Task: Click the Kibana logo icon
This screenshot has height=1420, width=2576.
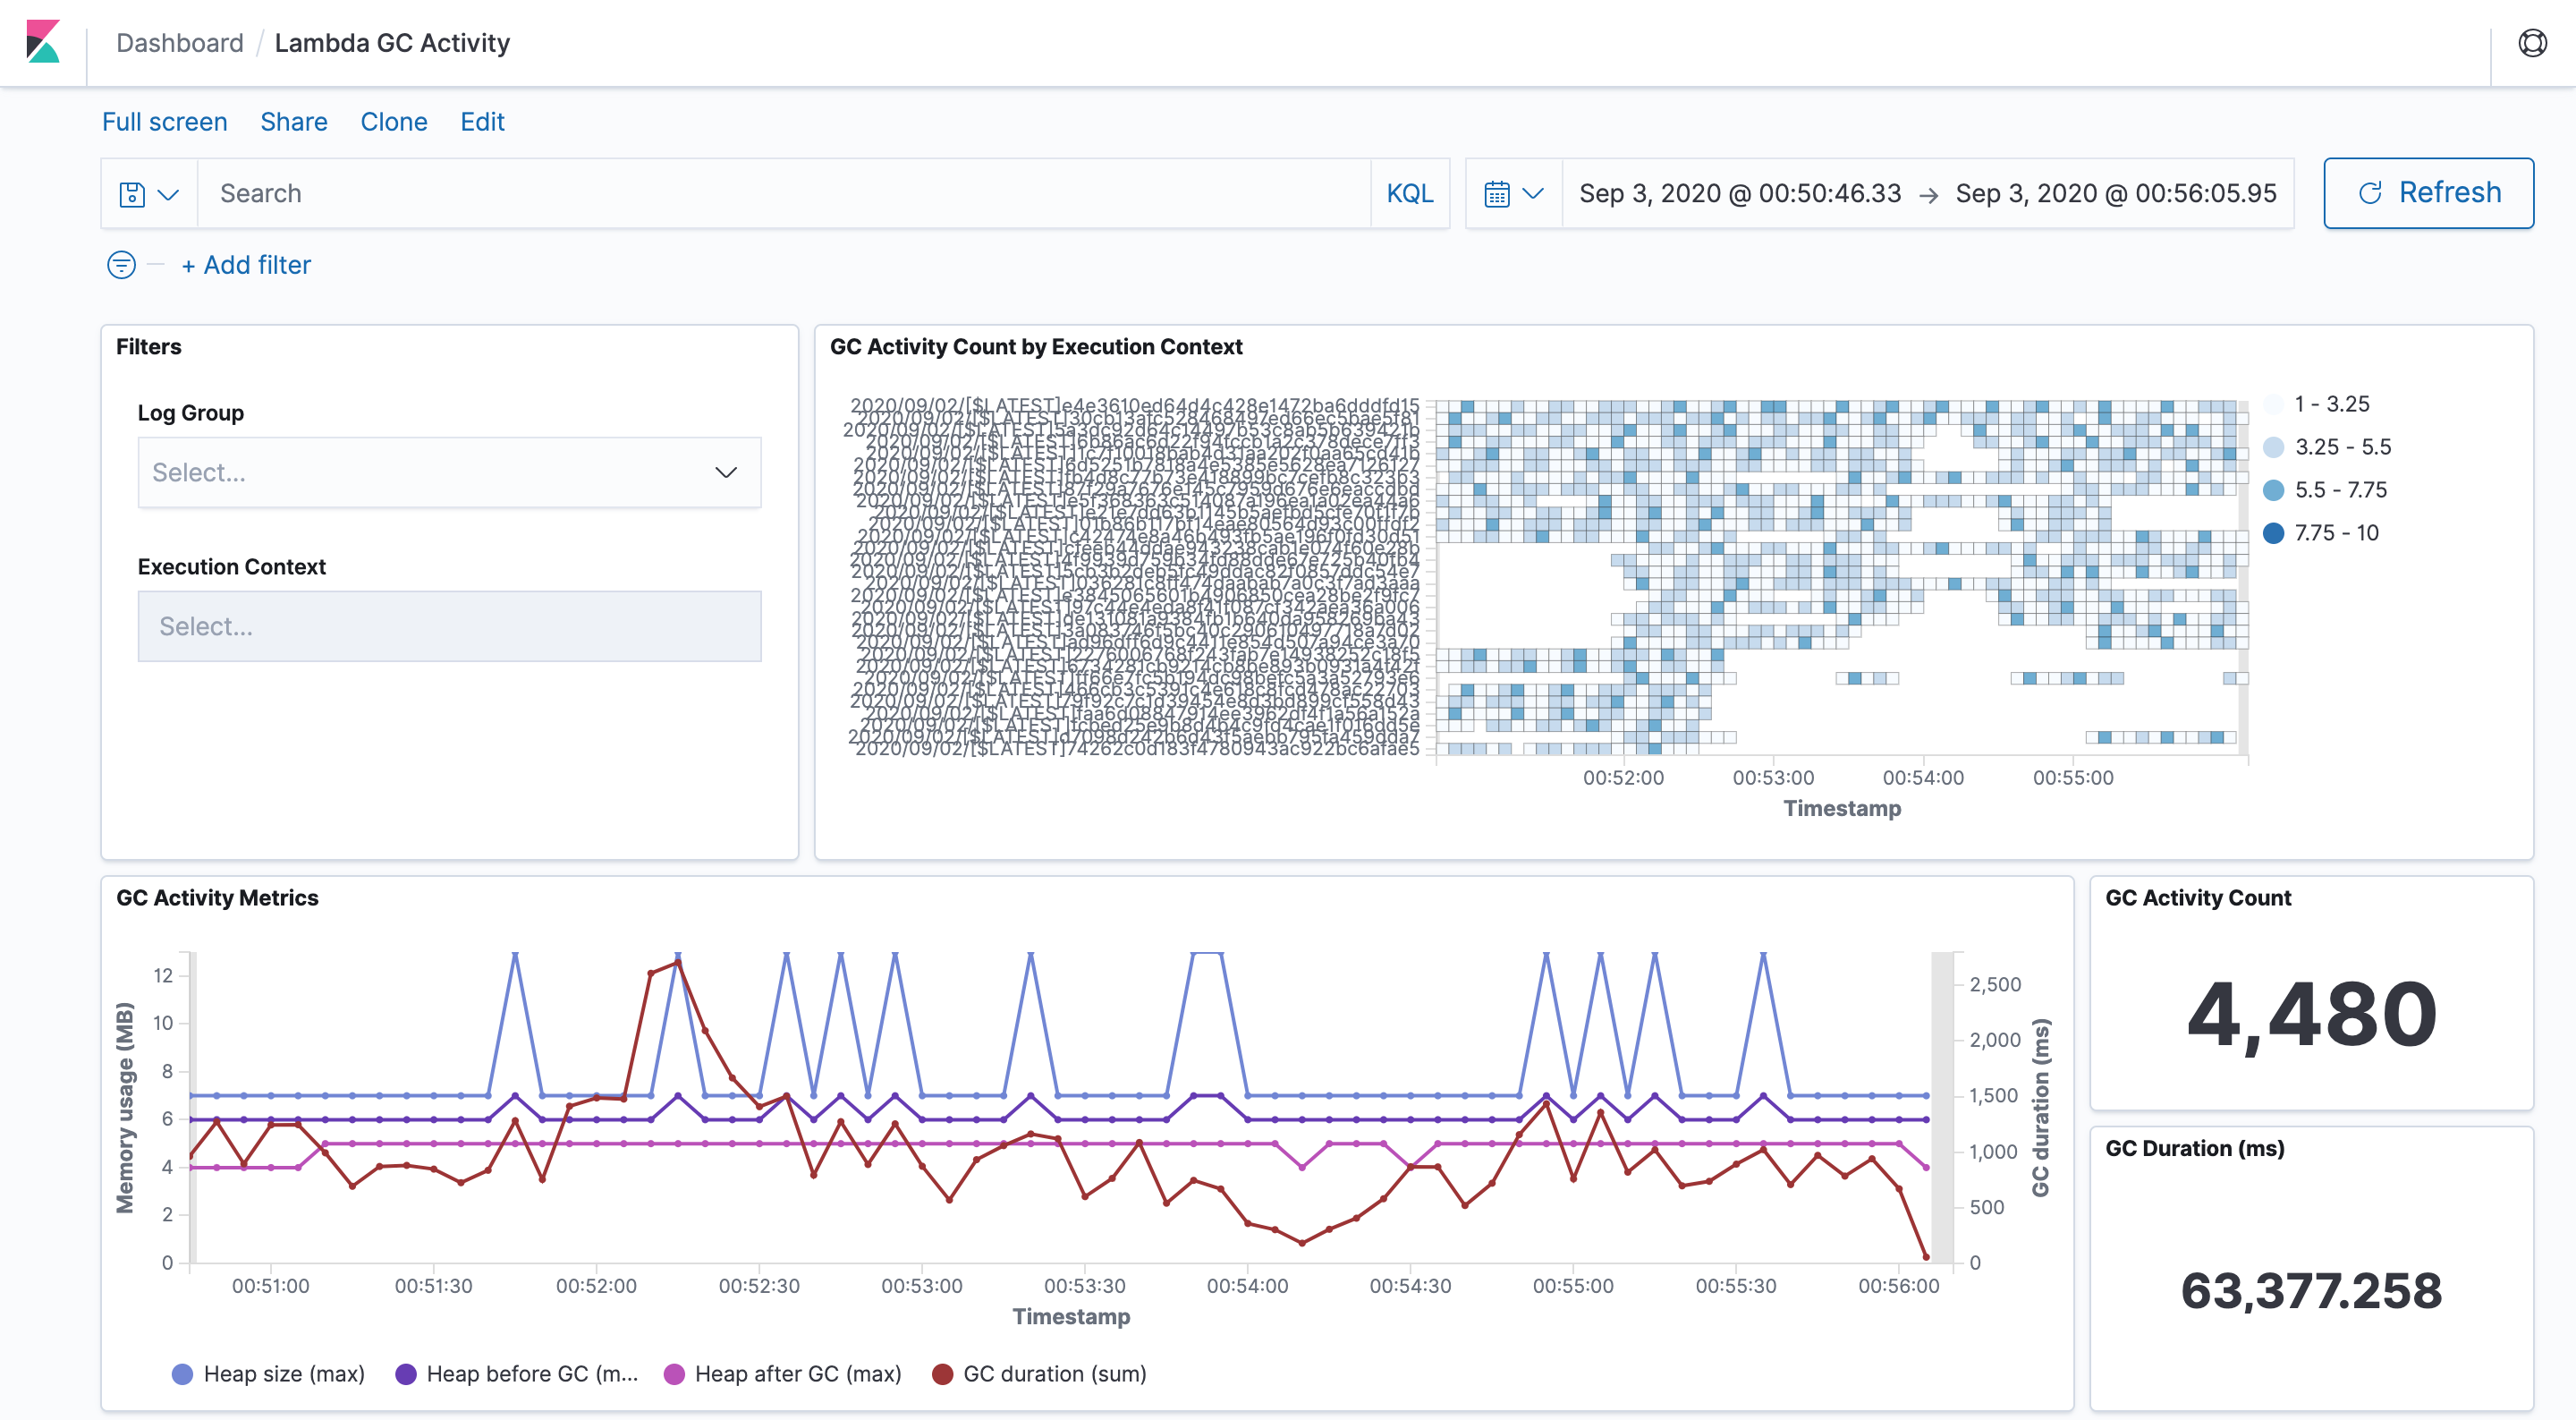Action: pyautogui.click(x=43, y=42)
